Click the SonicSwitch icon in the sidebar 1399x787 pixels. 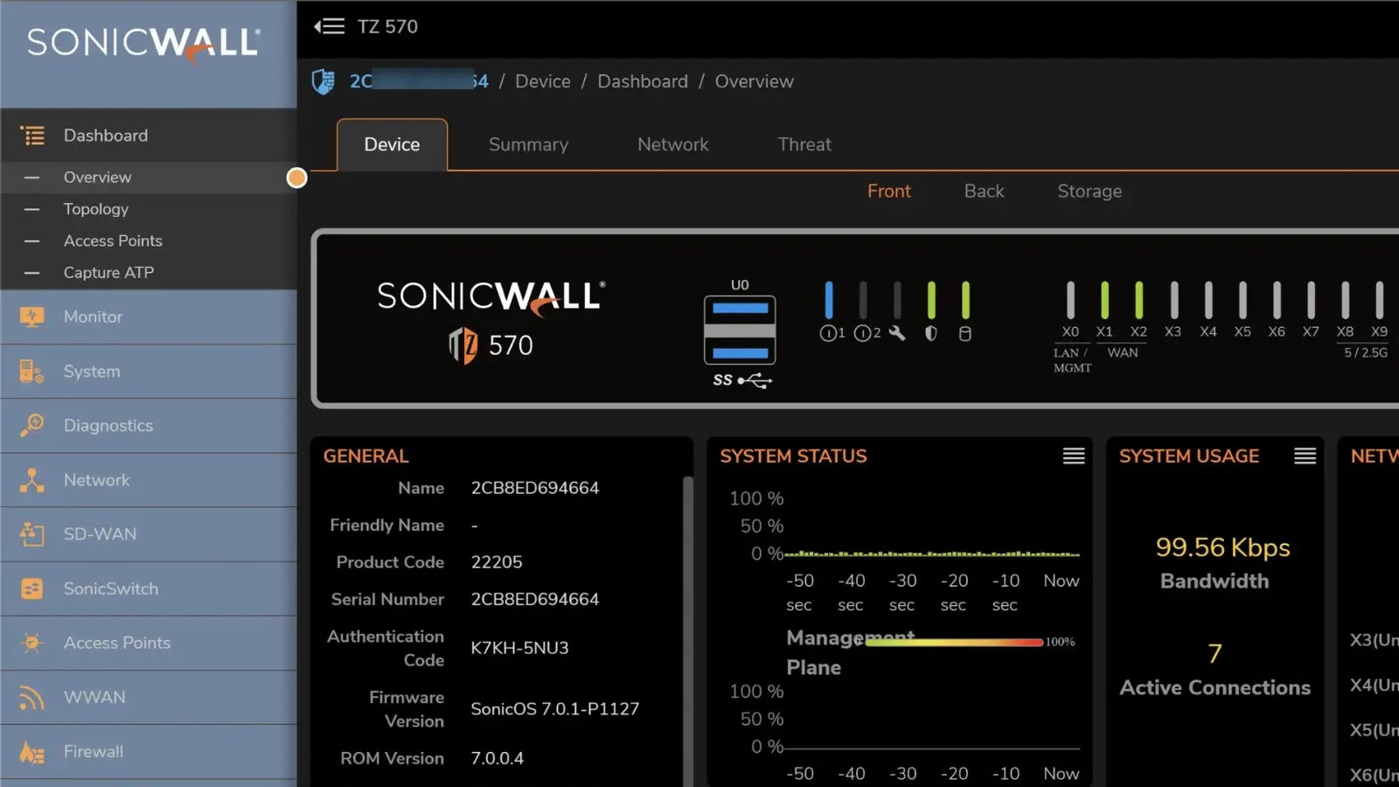(x=32, y=589)
